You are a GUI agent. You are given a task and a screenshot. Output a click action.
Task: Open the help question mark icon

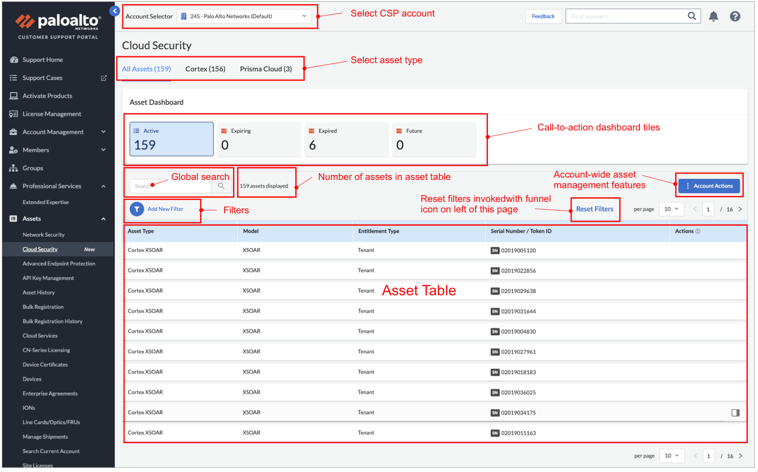click(735, 16)
